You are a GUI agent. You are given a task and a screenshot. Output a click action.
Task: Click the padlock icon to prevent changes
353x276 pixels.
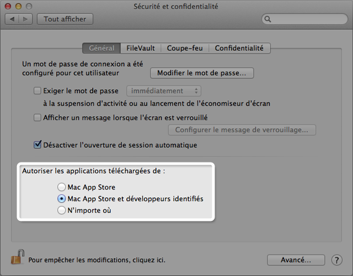18,257
